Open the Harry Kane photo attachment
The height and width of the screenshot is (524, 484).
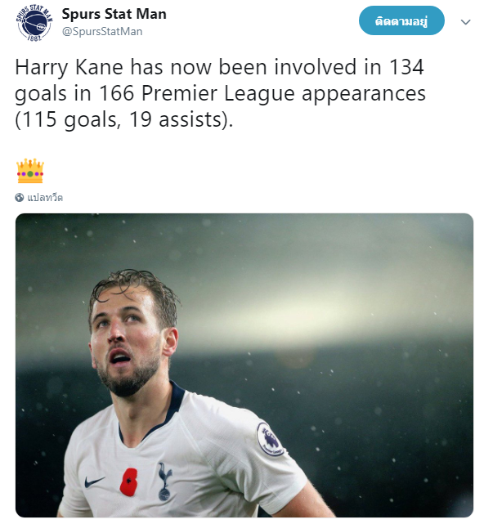[x=244, y=365]
